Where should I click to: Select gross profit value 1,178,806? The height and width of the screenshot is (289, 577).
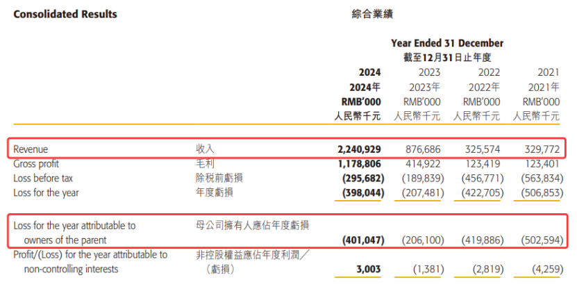[358, 164]
